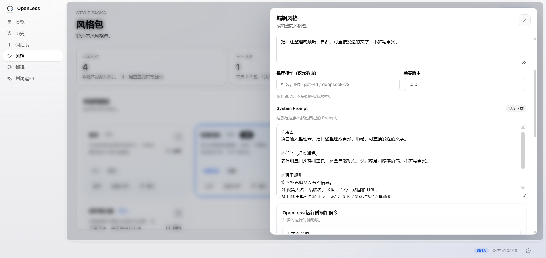This screenshot has height=258, width=546.
Task: Click the 183 字符 counter badge
Action: point(516,109)
